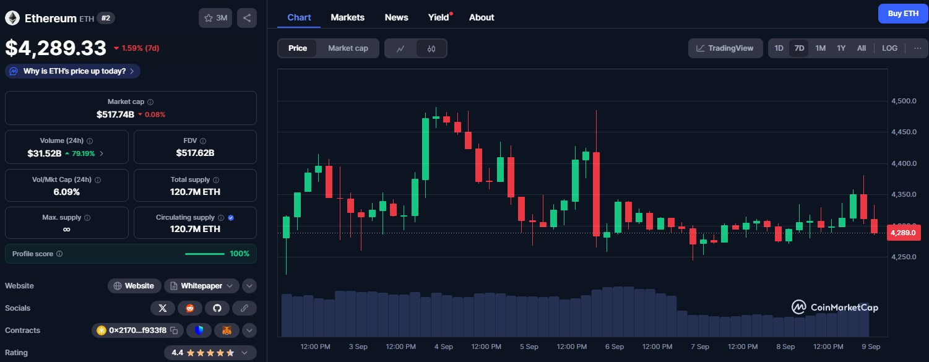Click the Max. supply info icon
Screen dimensions: 929x362
[x=87, y=218]
